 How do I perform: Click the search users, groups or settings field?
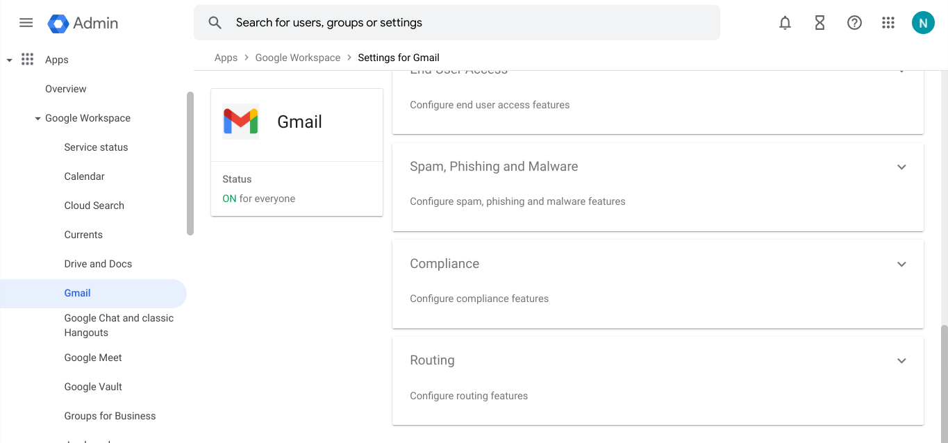(457, 23)
